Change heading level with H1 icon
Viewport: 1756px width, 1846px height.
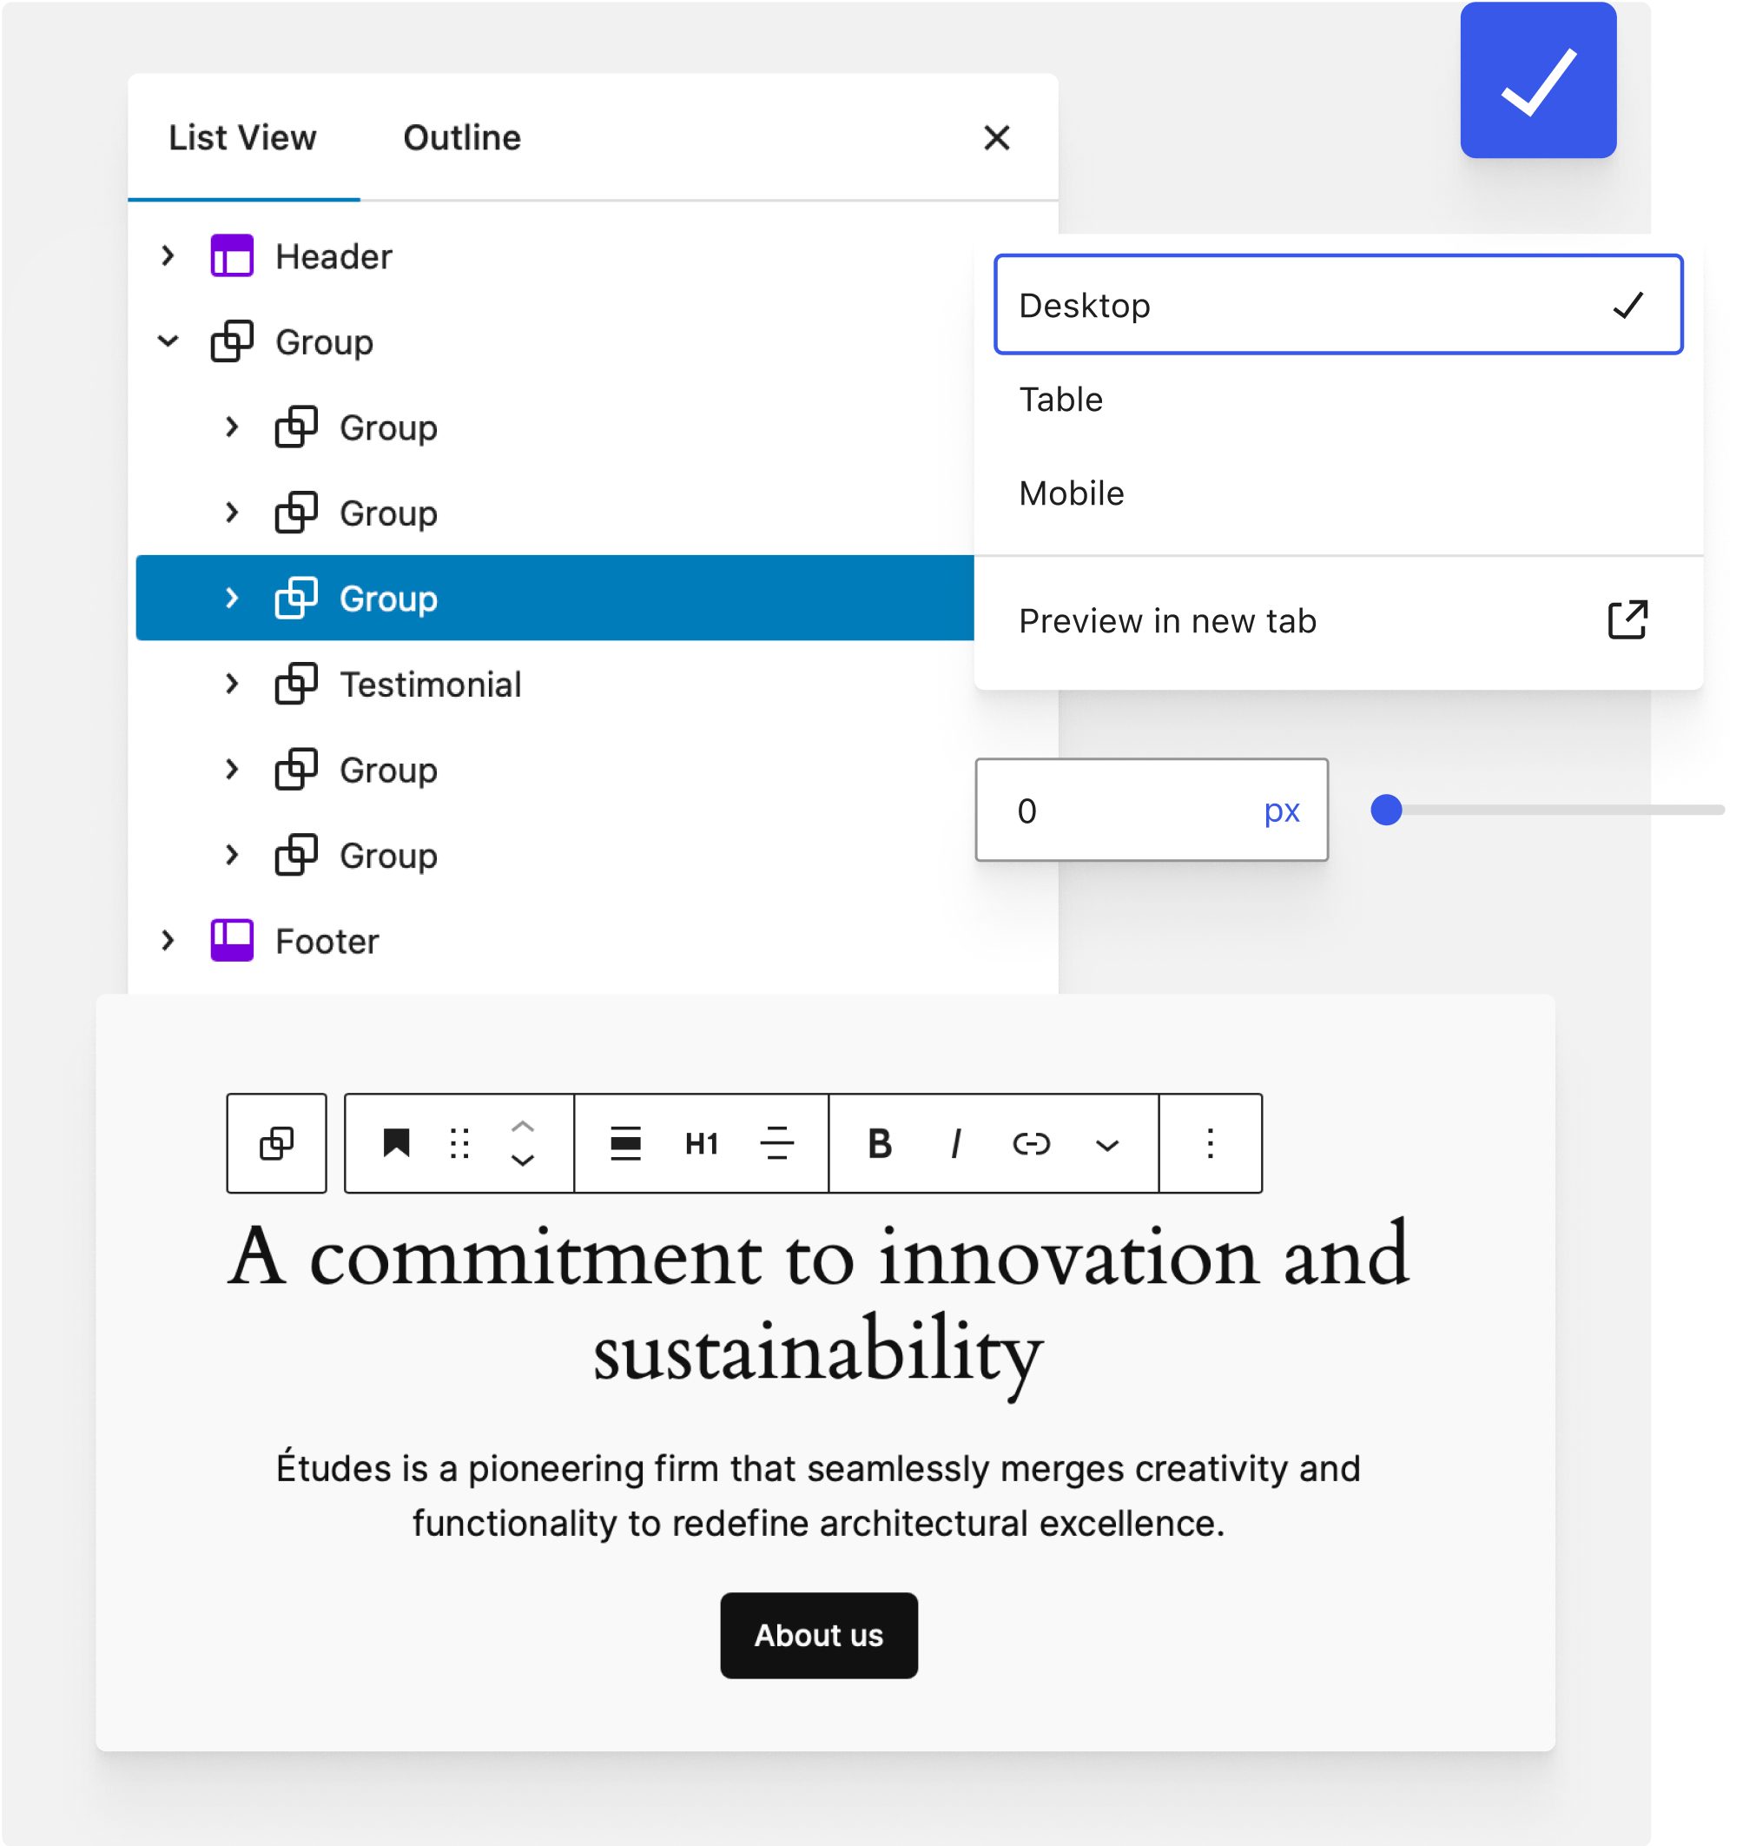click(x=701, y=1143)
